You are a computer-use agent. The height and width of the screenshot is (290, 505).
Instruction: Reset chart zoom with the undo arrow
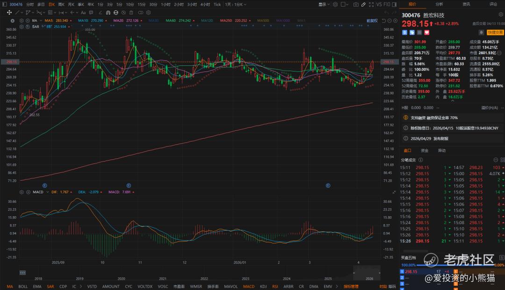(384, 21)
